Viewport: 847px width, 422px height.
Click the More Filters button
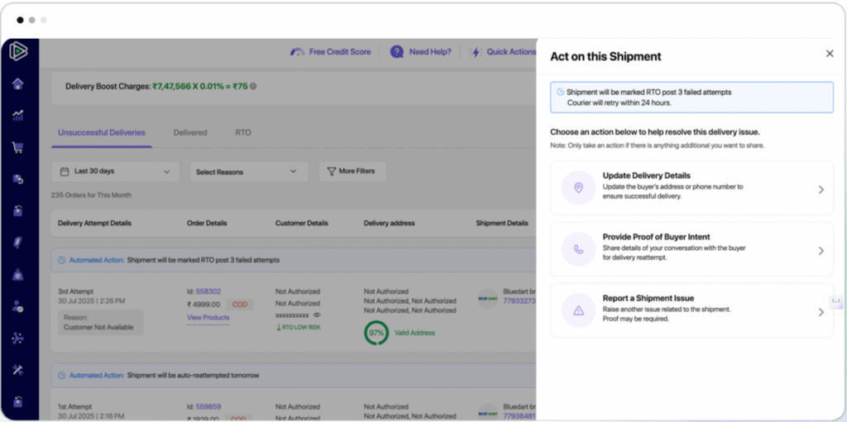point(352,172)
